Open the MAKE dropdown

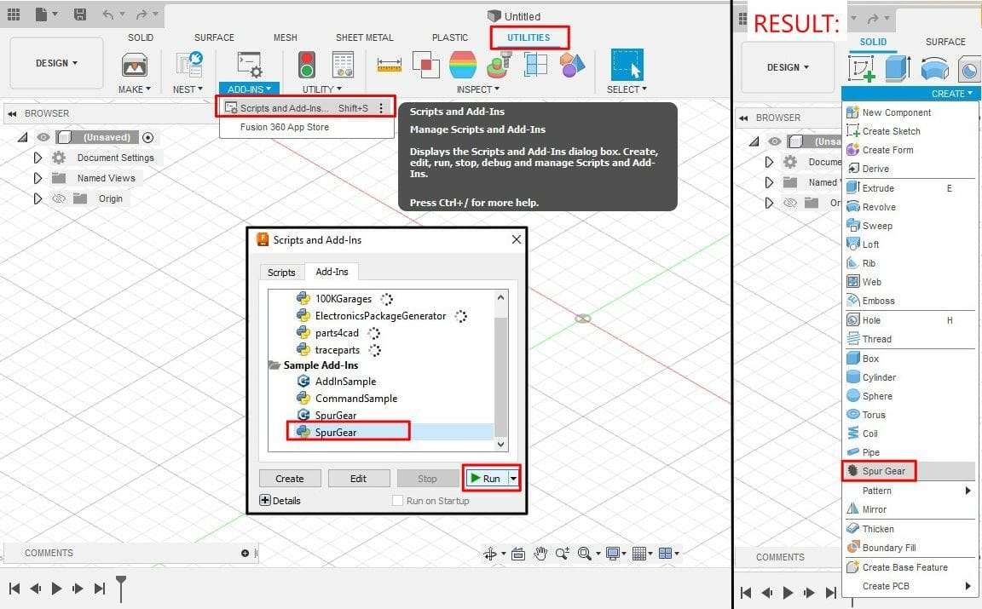coord(135,89)
